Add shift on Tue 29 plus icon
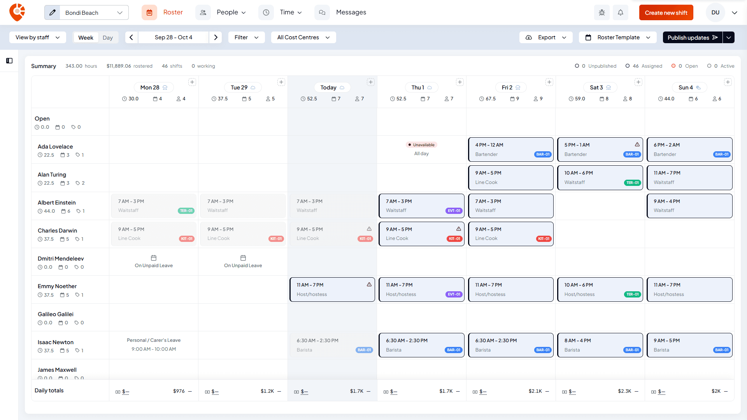 [281, 82]
